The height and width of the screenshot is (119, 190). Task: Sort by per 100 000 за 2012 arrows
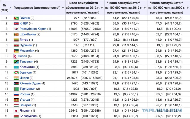(145, 8)
